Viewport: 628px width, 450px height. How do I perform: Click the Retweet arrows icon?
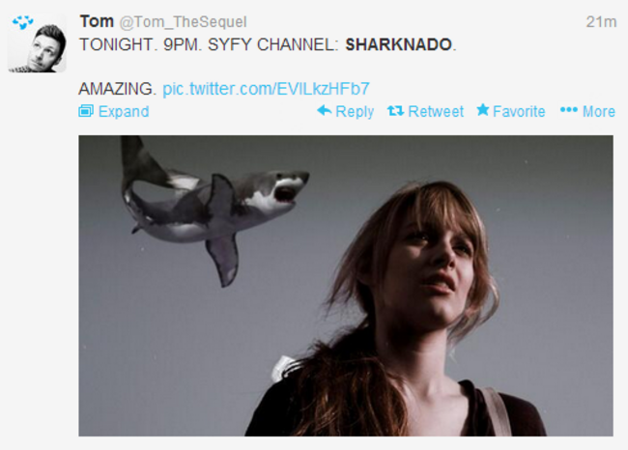pos(395,110)
